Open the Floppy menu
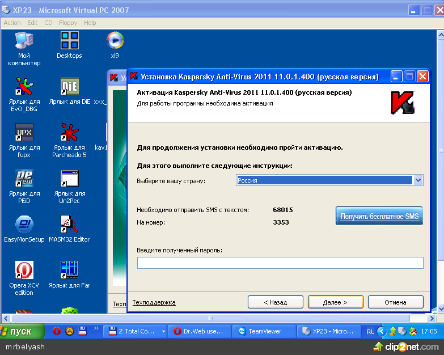 pos(68,23)
